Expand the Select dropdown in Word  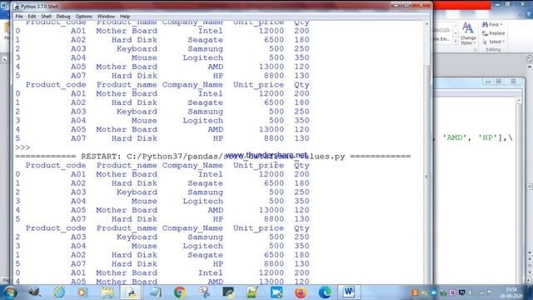point(493,42)
